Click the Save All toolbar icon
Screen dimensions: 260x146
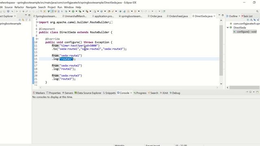pos(4,11)
